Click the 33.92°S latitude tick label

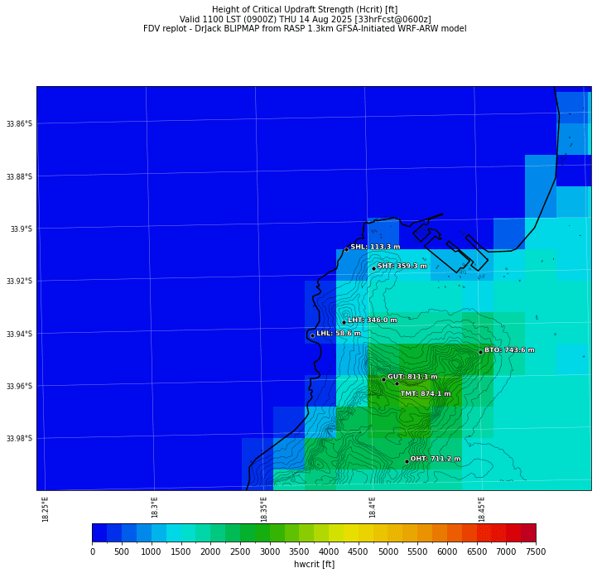tap(19, 281)
